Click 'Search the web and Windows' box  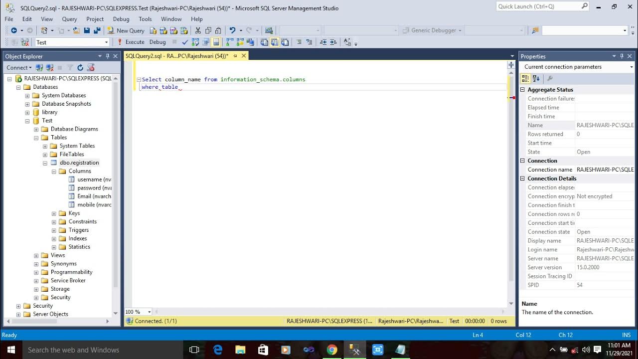(102, 350)
